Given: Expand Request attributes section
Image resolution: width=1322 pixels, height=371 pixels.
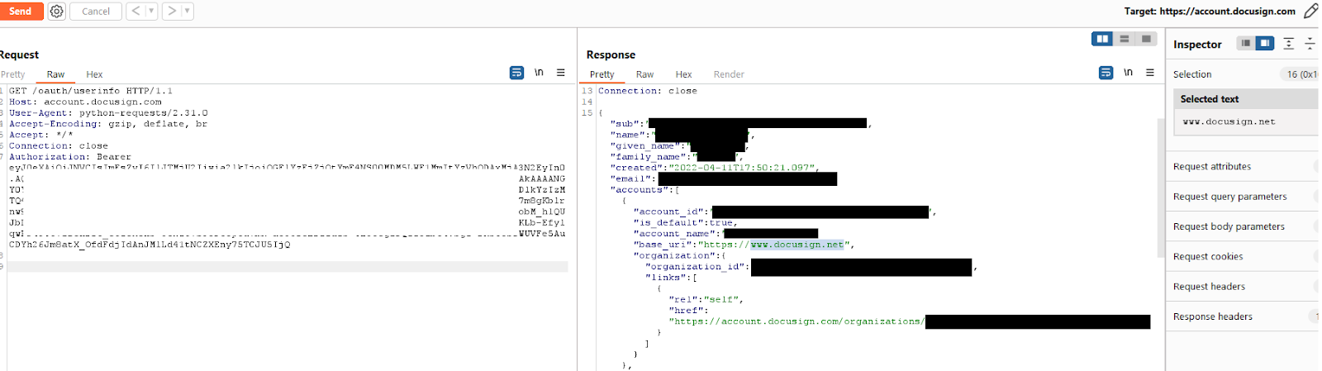Looking at the screenshot, I should tap(1244, 167).
